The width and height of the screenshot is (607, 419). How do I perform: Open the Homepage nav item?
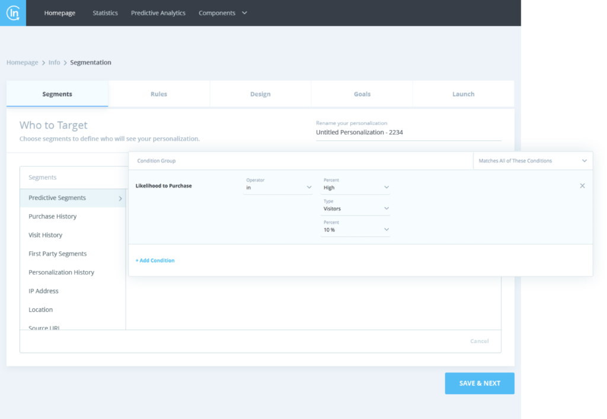point(60,13)
